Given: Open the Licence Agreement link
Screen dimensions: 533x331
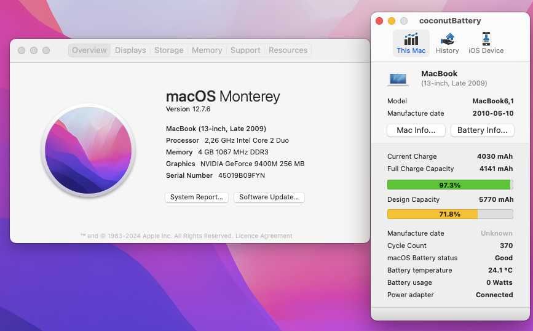Looking at the screenshot, I should pos(264,236).
